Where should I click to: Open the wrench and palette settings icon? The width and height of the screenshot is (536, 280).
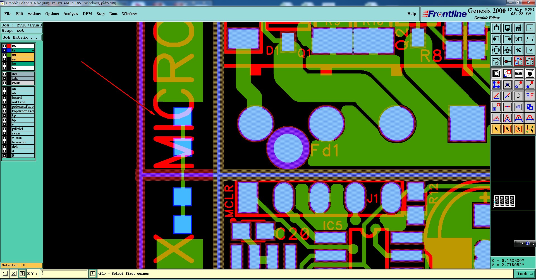496,61
